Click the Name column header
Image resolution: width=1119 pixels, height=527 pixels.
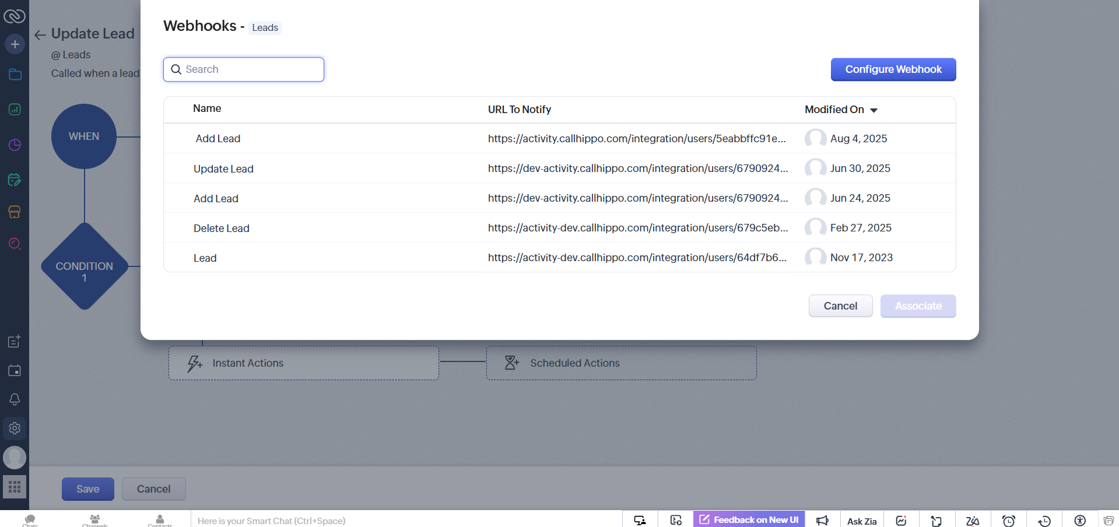pos(207,108)
